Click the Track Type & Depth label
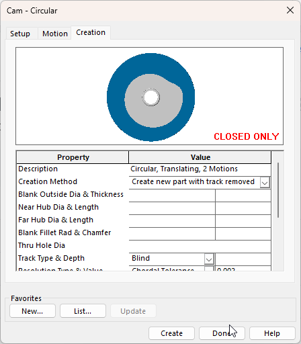Image resolution: width=301 pixels, height=344 pixels. tap(51, 258)
